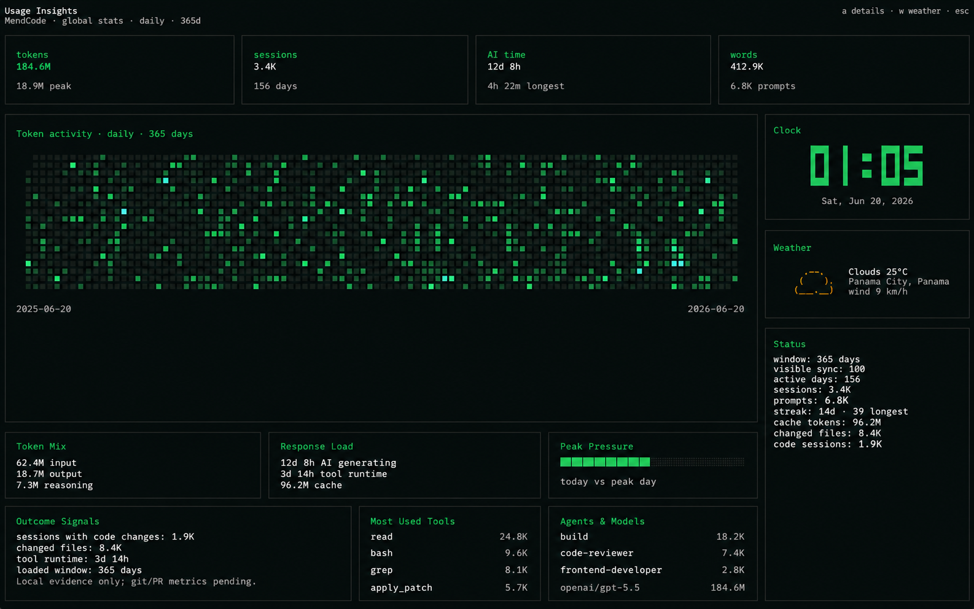Click the 'a details' shortcut hint

[x=863, y=11]
